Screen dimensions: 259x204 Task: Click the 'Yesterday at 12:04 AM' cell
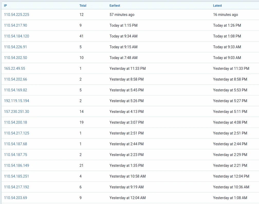127,198
